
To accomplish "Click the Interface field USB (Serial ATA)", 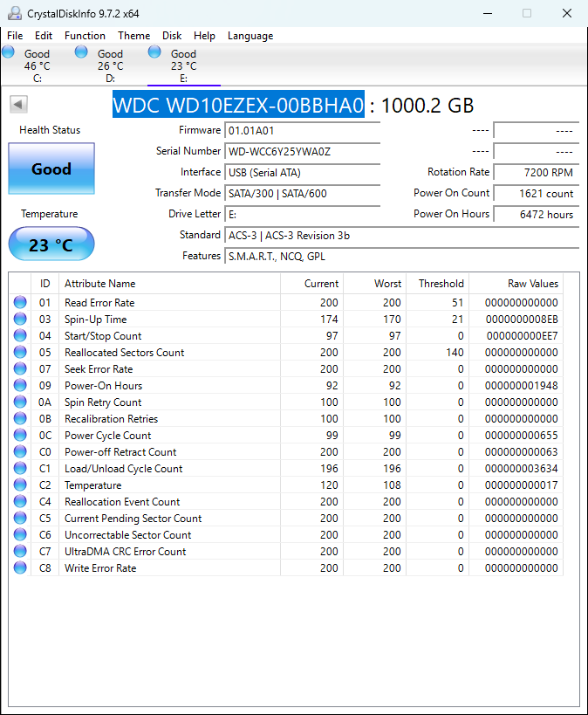I will point(302,173).
